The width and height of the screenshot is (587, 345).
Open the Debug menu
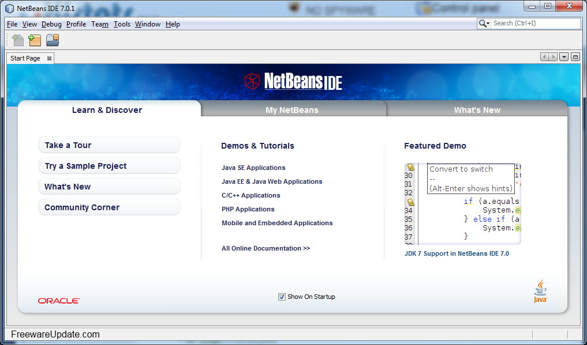(x=51, y=24)
